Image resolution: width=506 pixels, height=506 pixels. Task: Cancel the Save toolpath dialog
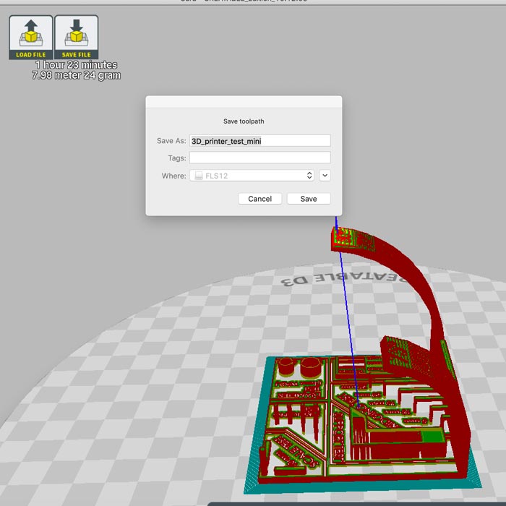260,199
